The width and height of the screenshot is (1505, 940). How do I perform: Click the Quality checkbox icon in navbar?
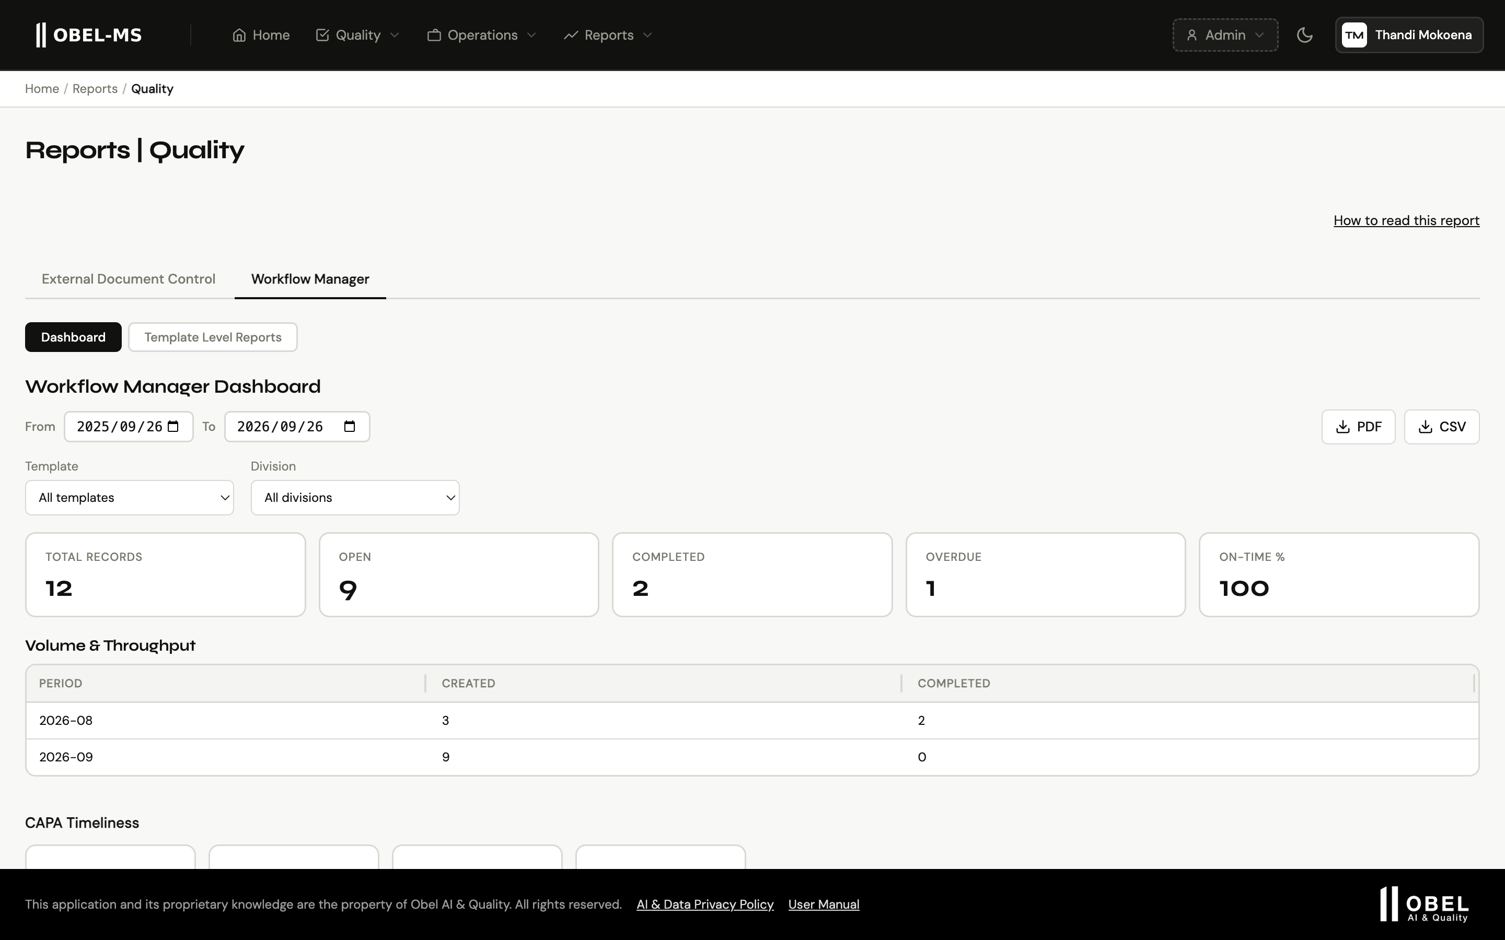pos(322,35)
